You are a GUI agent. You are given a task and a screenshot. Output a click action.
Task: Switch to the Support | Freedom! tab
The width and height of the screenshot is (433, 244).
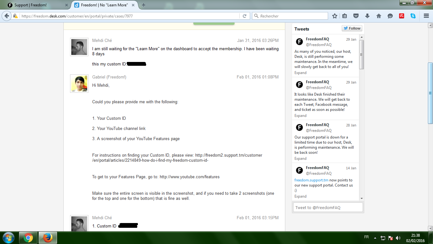(x=35, y=5)
